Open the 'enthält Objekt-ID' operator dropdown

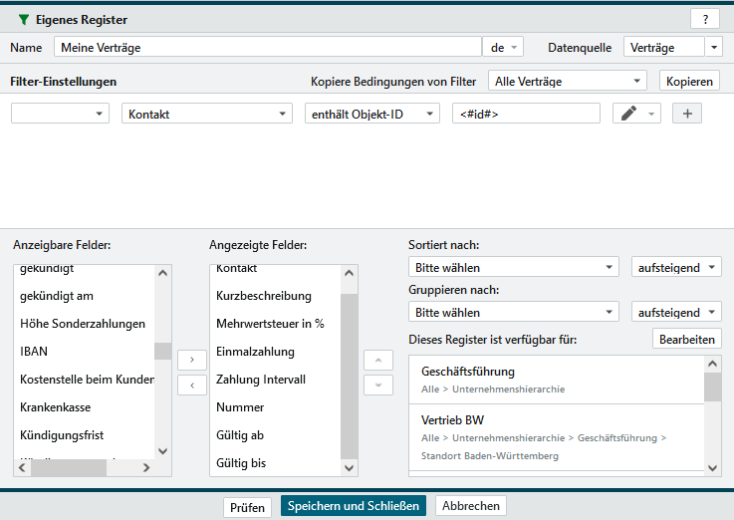371,114
